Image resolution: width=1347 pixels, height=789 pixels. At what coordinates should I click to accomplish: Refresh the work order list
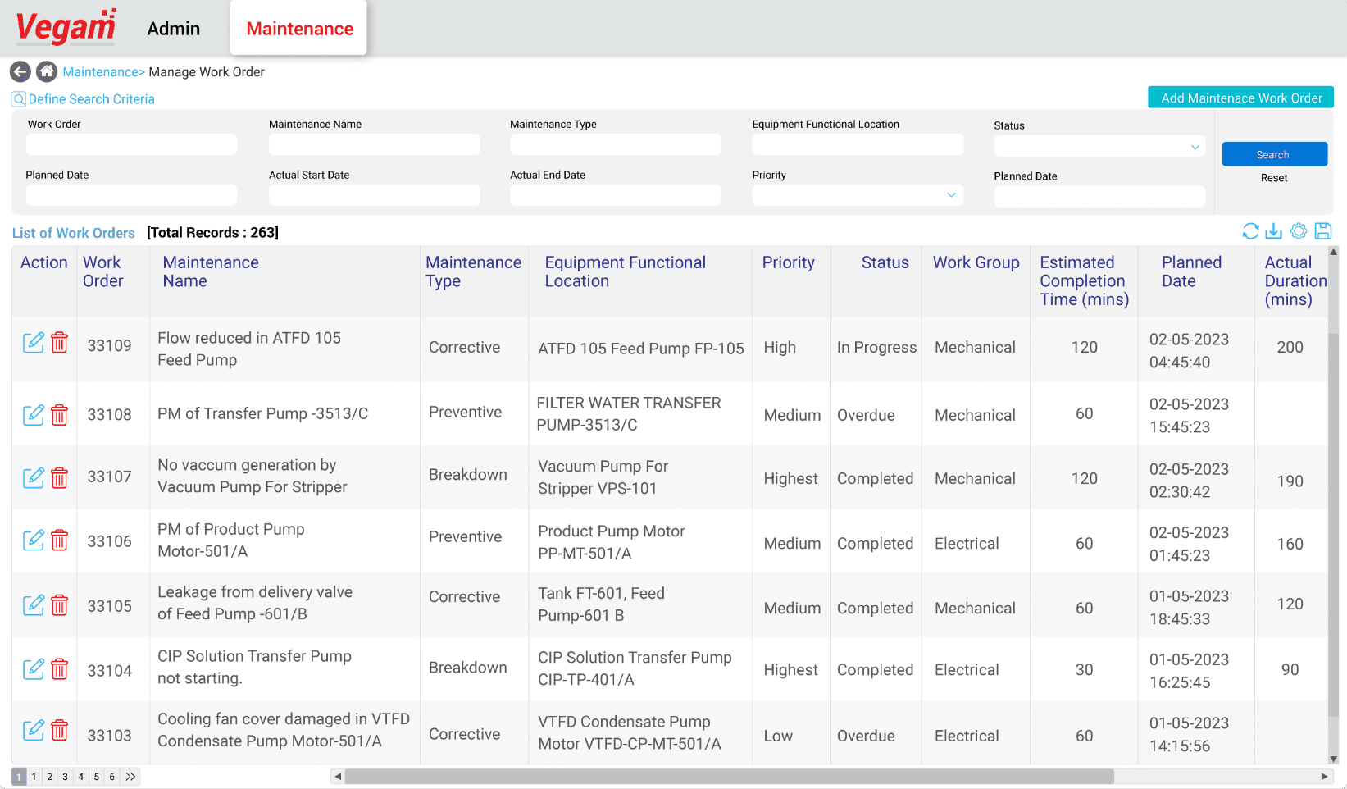(1249, 231)
